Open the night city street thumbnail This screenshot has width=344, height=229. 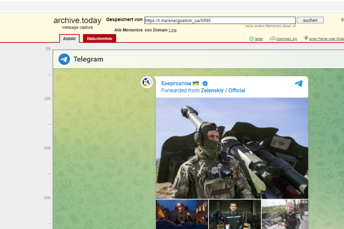182,214
